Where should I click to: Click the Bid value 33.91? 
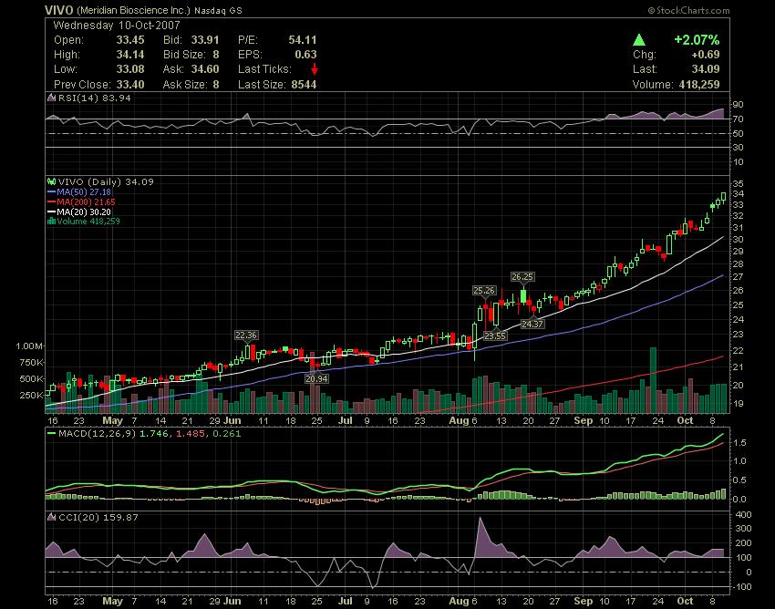(x=204, y=39)
